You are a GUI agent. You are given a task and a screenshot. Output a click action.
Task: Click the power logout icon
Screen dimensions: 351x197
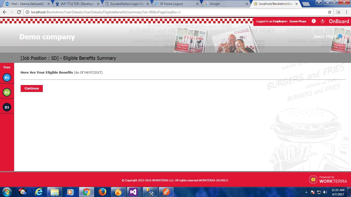click(x=322, y=21)
